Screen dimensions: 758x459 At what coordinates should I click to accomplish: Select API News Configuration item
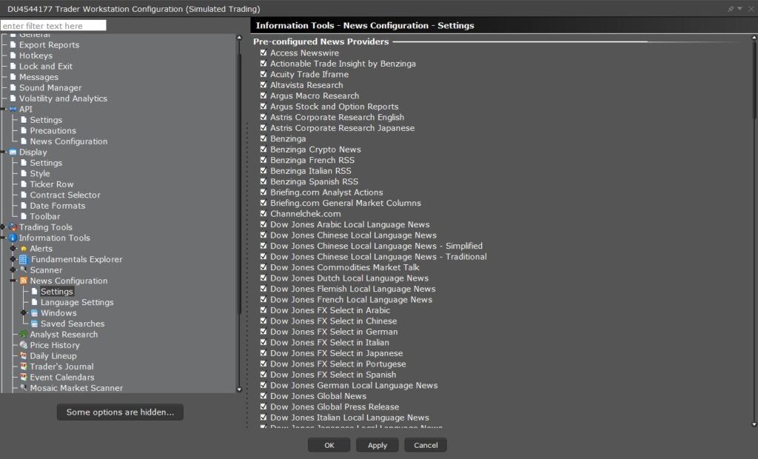click(69, 141)
